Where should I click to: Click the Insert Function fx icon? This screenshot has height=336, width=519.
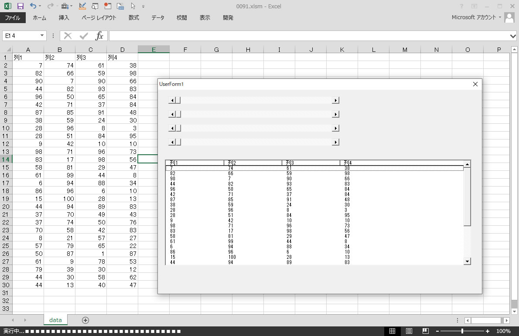[x=99, y=36]
